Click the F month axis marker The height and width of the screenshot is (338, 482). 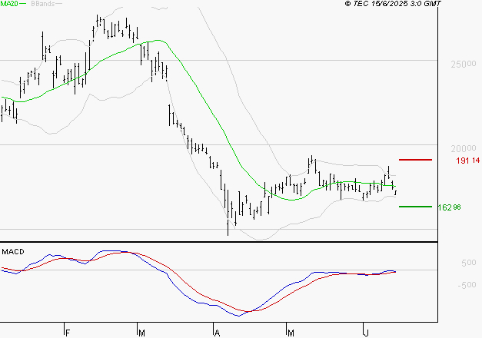click(x=68, y=333)
